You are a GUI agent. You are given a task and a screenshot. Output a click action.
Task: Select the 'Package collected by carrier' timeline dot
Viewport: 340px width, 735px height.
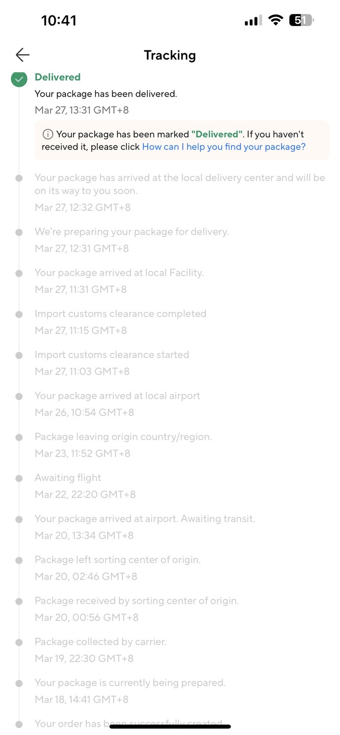point(19,642)
